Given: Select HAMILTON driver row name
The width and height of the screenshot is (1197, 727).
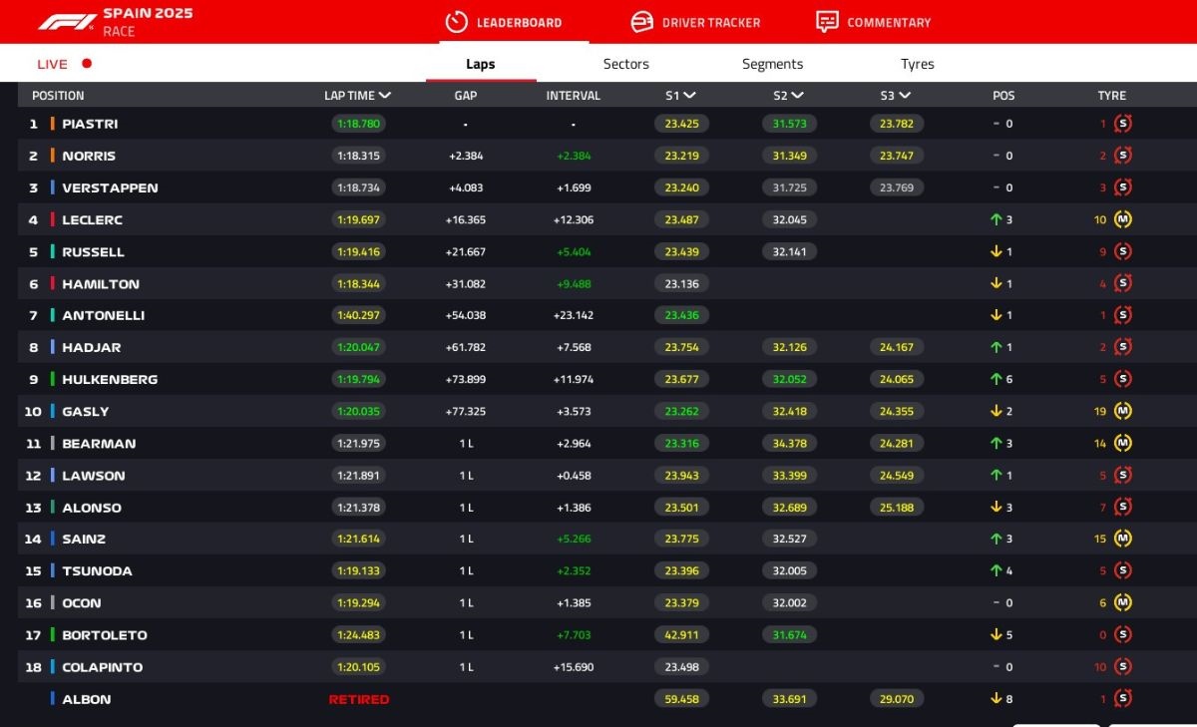Looking at the screenshot, I should point(101,284).
